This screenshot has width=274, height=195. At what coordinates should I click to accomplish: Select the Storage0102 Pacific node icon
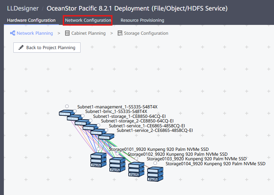coord(117,165)
